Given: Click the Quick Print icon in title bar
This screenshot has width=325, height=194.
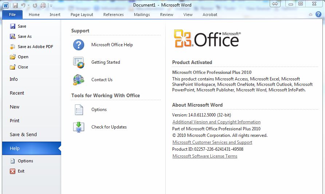Looking at the screenshot, I should click(43, 5).
